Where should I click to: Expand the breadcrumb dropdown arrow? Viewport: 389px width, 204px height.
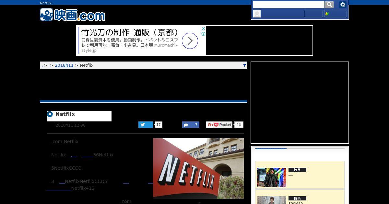pos(244,65)
